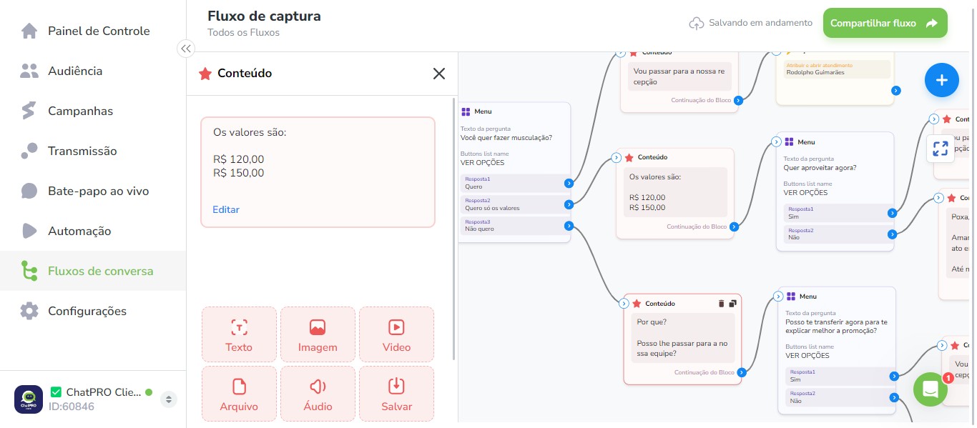The width and height of the screenshot is (977, 428).
Task: Click the Conteúdo panel vertical scrollbar
Action: (x=455, y=229)
